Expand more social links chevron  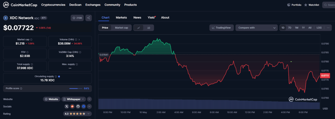click(89, 106)
